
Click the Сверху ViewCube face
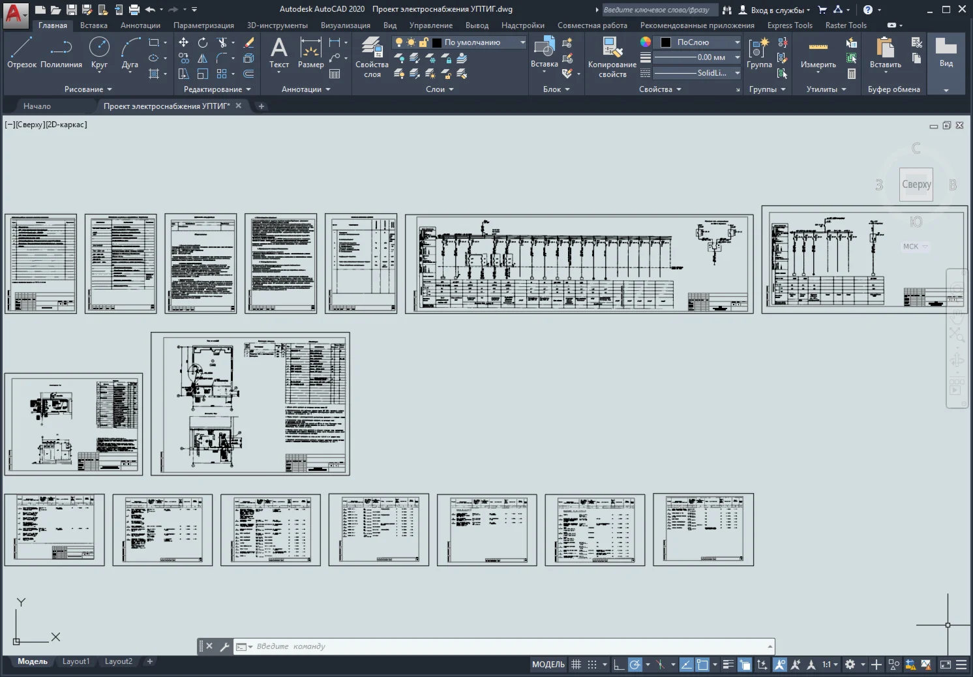click(916, 185)
